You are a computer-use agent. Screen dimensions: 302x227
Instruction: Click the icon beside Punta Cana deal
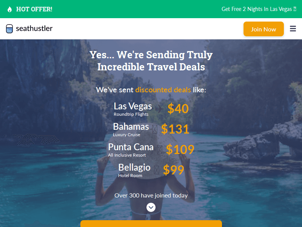tap(160, 149)
